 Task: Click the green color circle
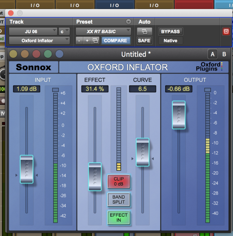(48, 54)
